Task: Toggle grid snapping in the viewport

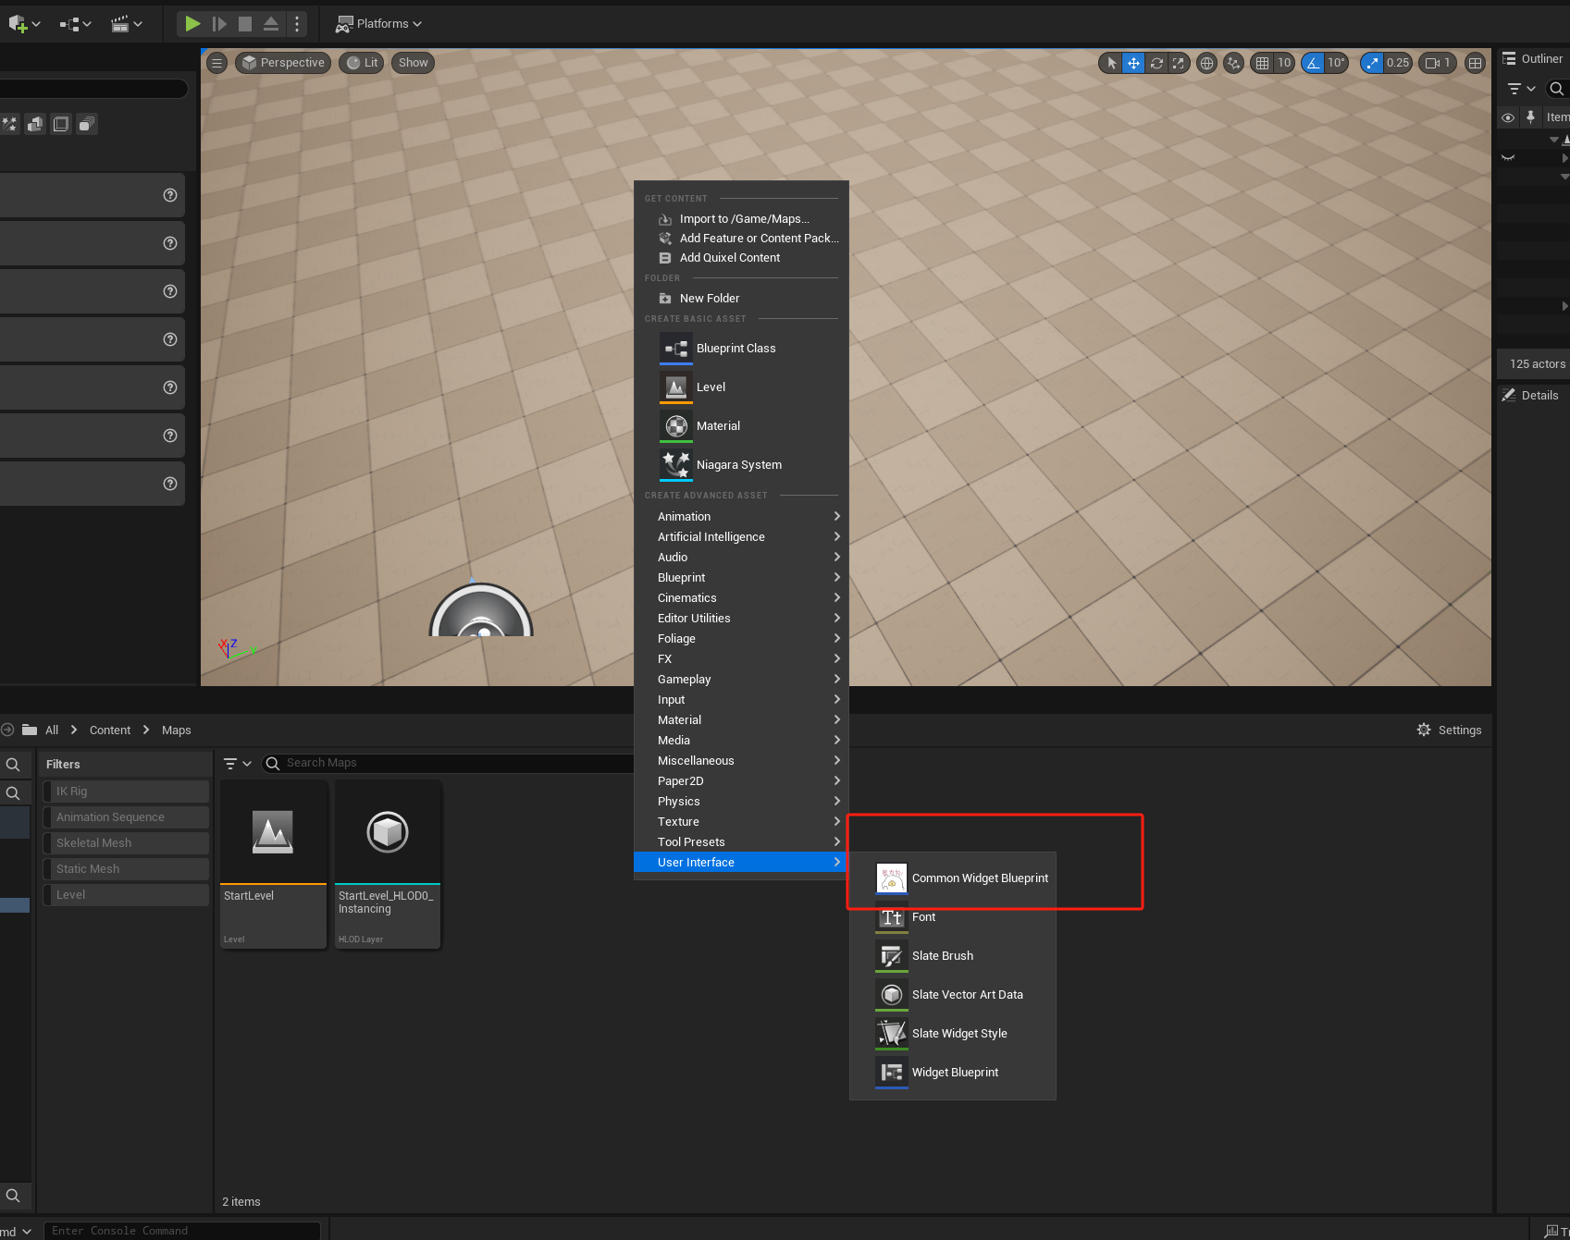Action: coord(1264,63)
